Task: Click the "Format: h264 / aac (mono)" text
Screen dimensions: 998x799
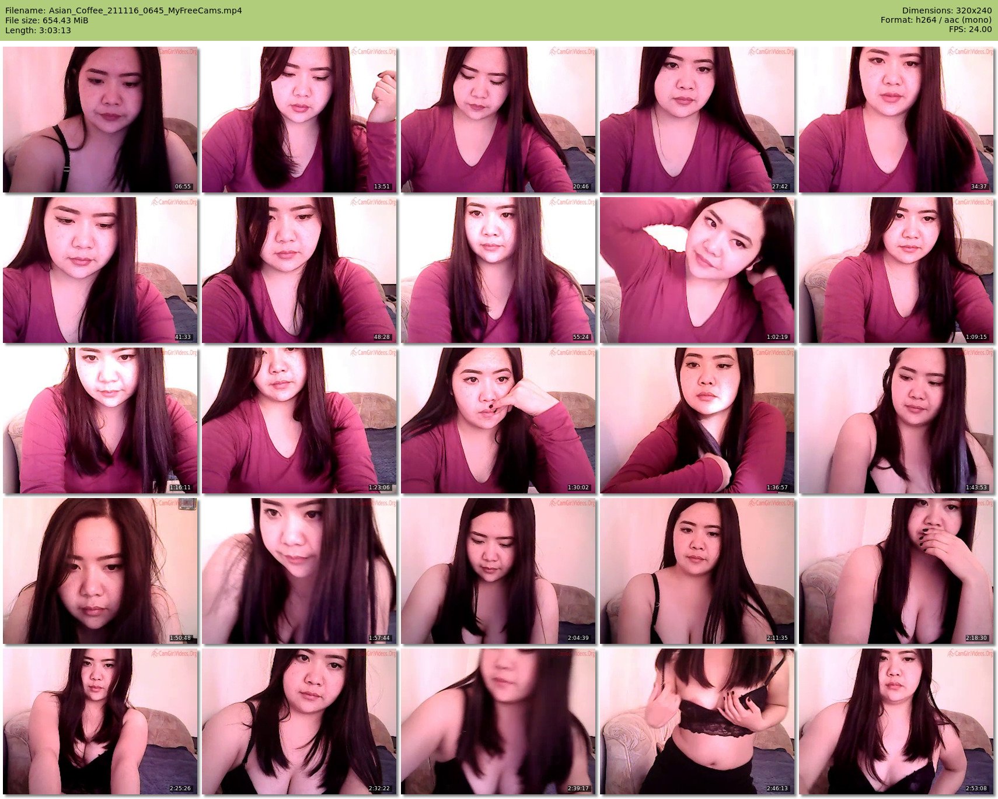Action: pos(936,20)
